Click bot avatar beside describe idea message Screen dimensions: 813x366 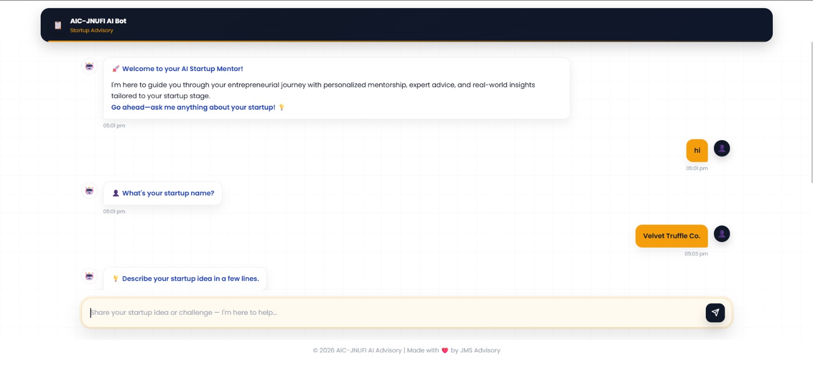pyautogui.click(x=89, y=276)
